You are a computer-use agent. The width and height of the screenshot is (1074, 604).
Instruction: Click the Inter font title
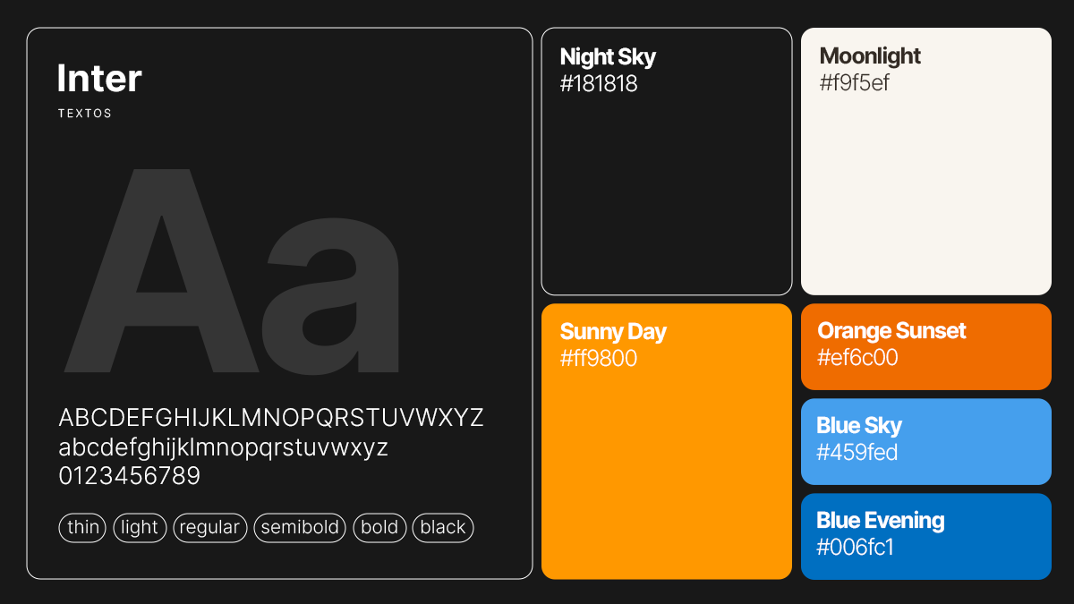click(x=99, y=79)
